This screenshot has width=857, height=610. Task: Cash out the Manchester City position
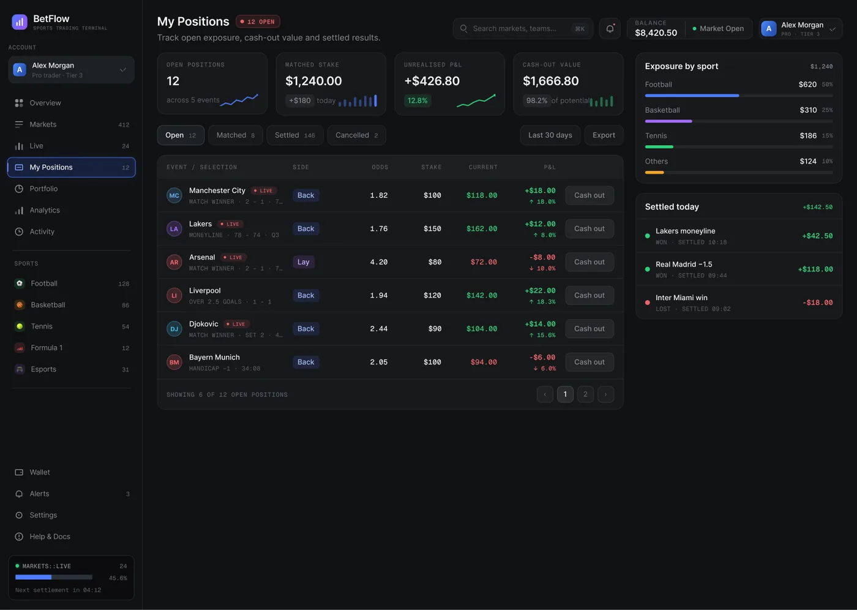coord(589,195)
